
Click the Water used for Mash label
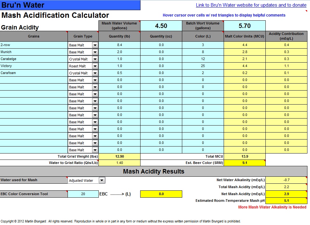[x=34, y=180]
